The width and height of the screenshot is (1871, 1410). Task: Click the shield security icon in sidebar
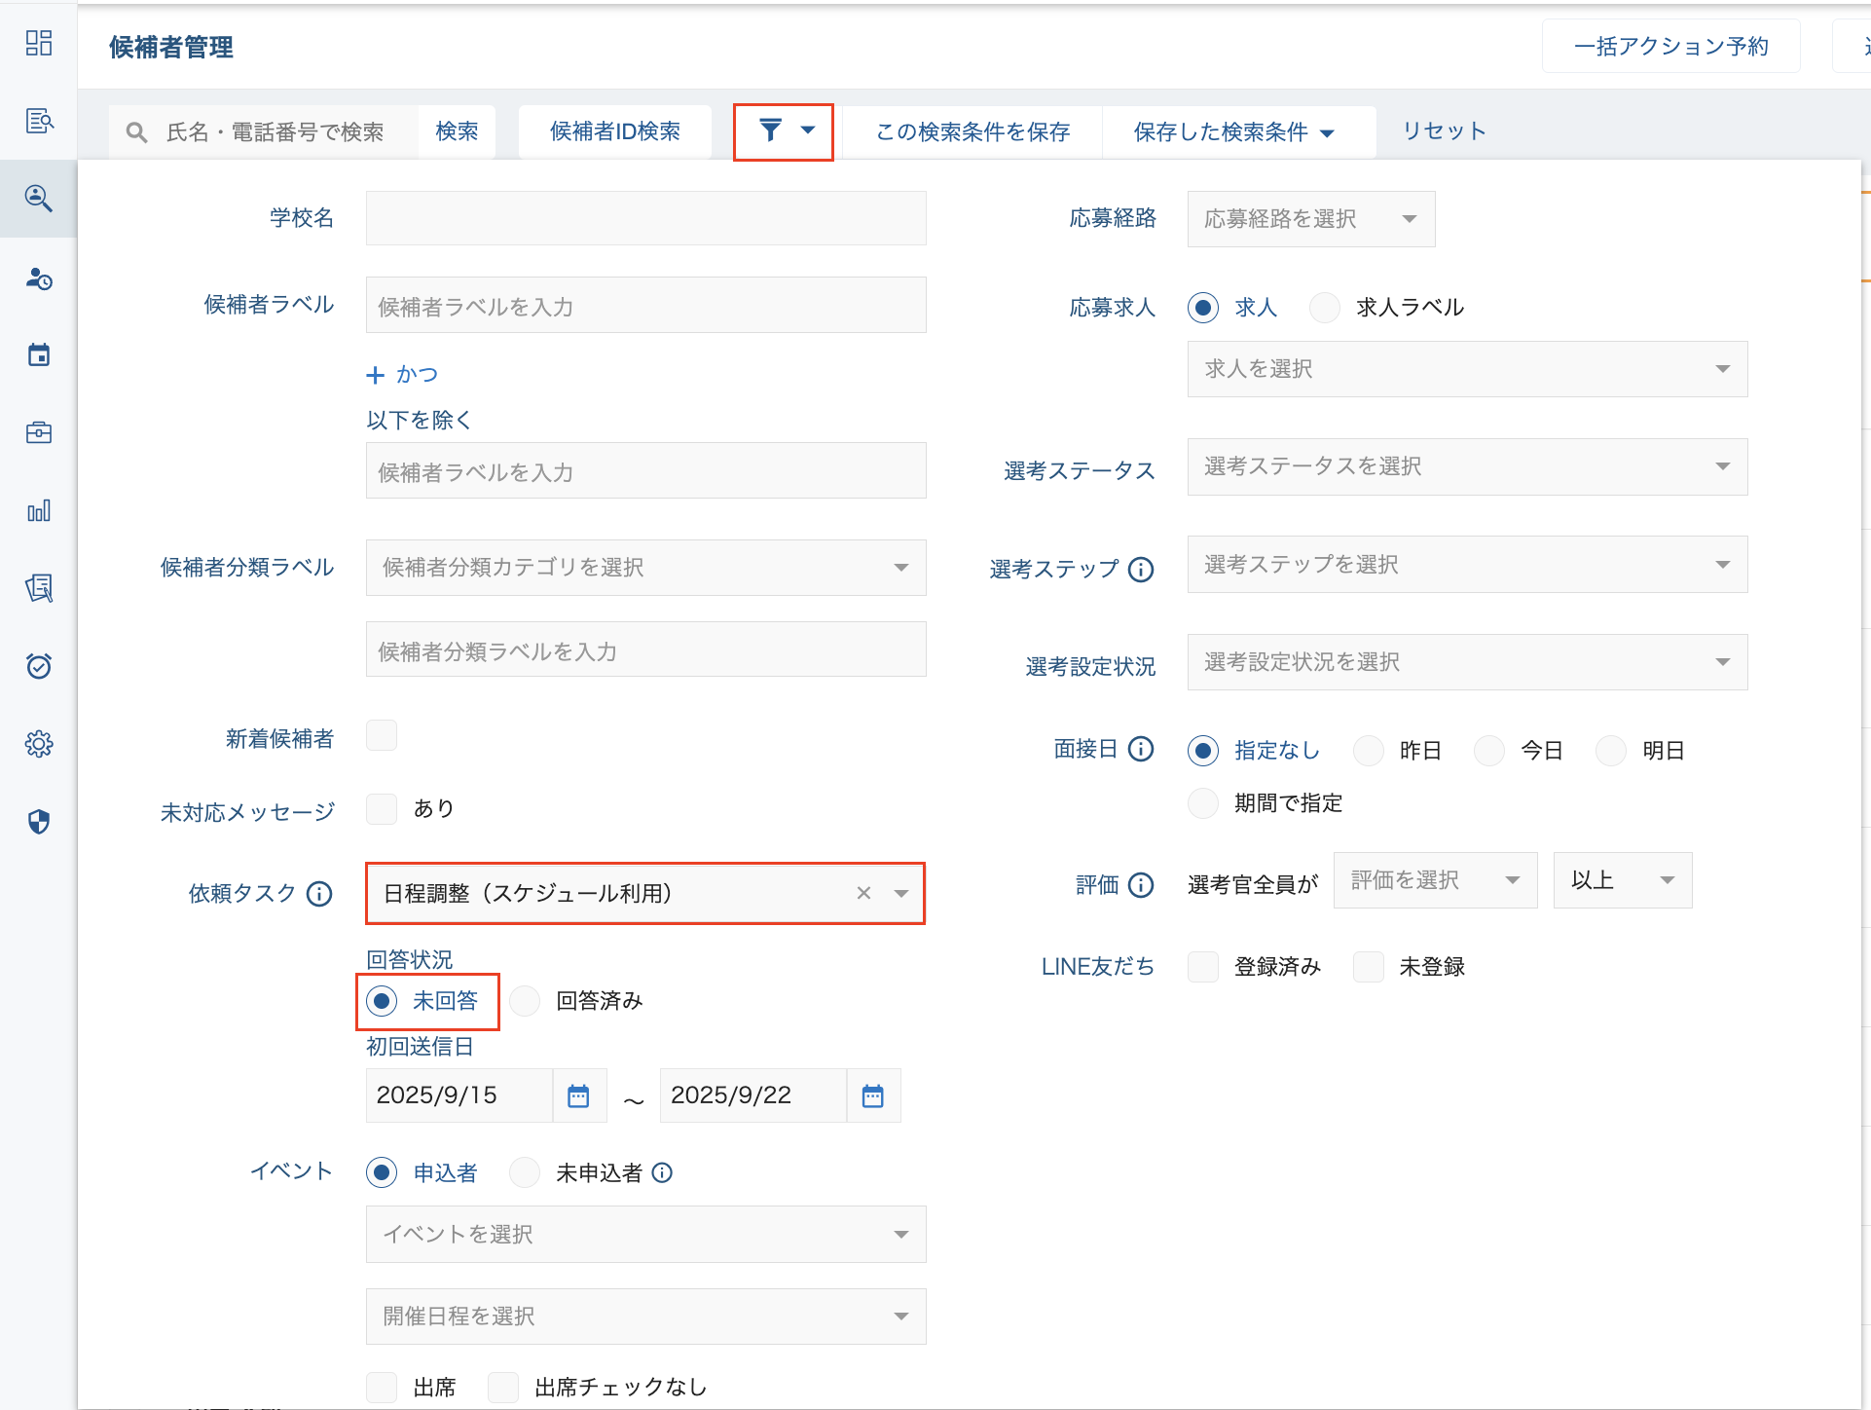pos(38,822)
